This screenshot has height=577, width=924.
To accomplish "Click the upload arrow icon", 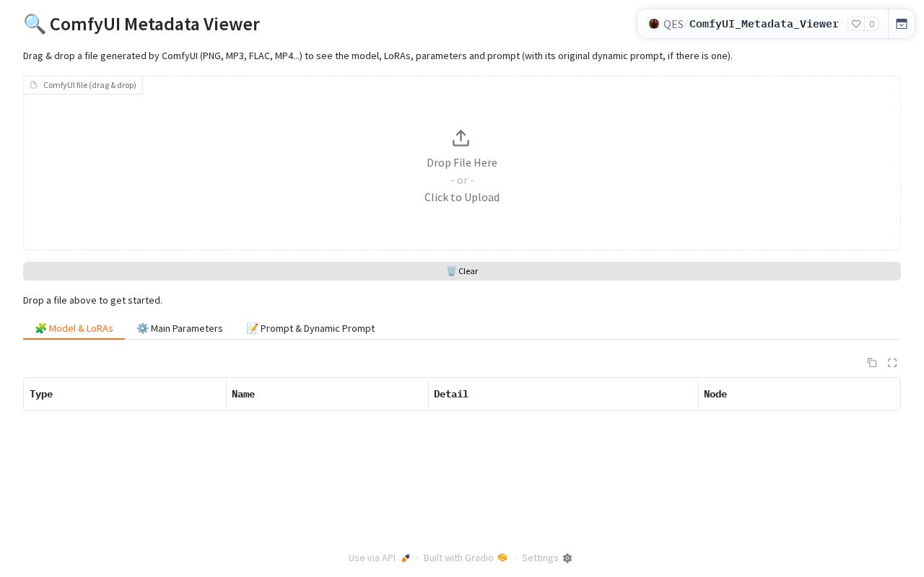I will pos(461,138).
